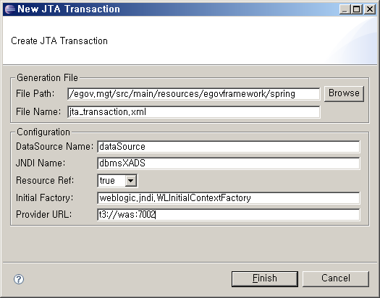The image size is (380, 298).
Task: Expand the Resource Ref dropdown arrow
Action: pyautogui.click(x=131, y=181)
